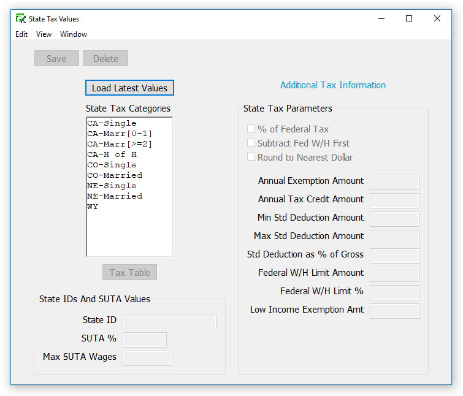463x396 pixels.
Task: Open Additional Tax Information link
Action: tap(333, 85)
